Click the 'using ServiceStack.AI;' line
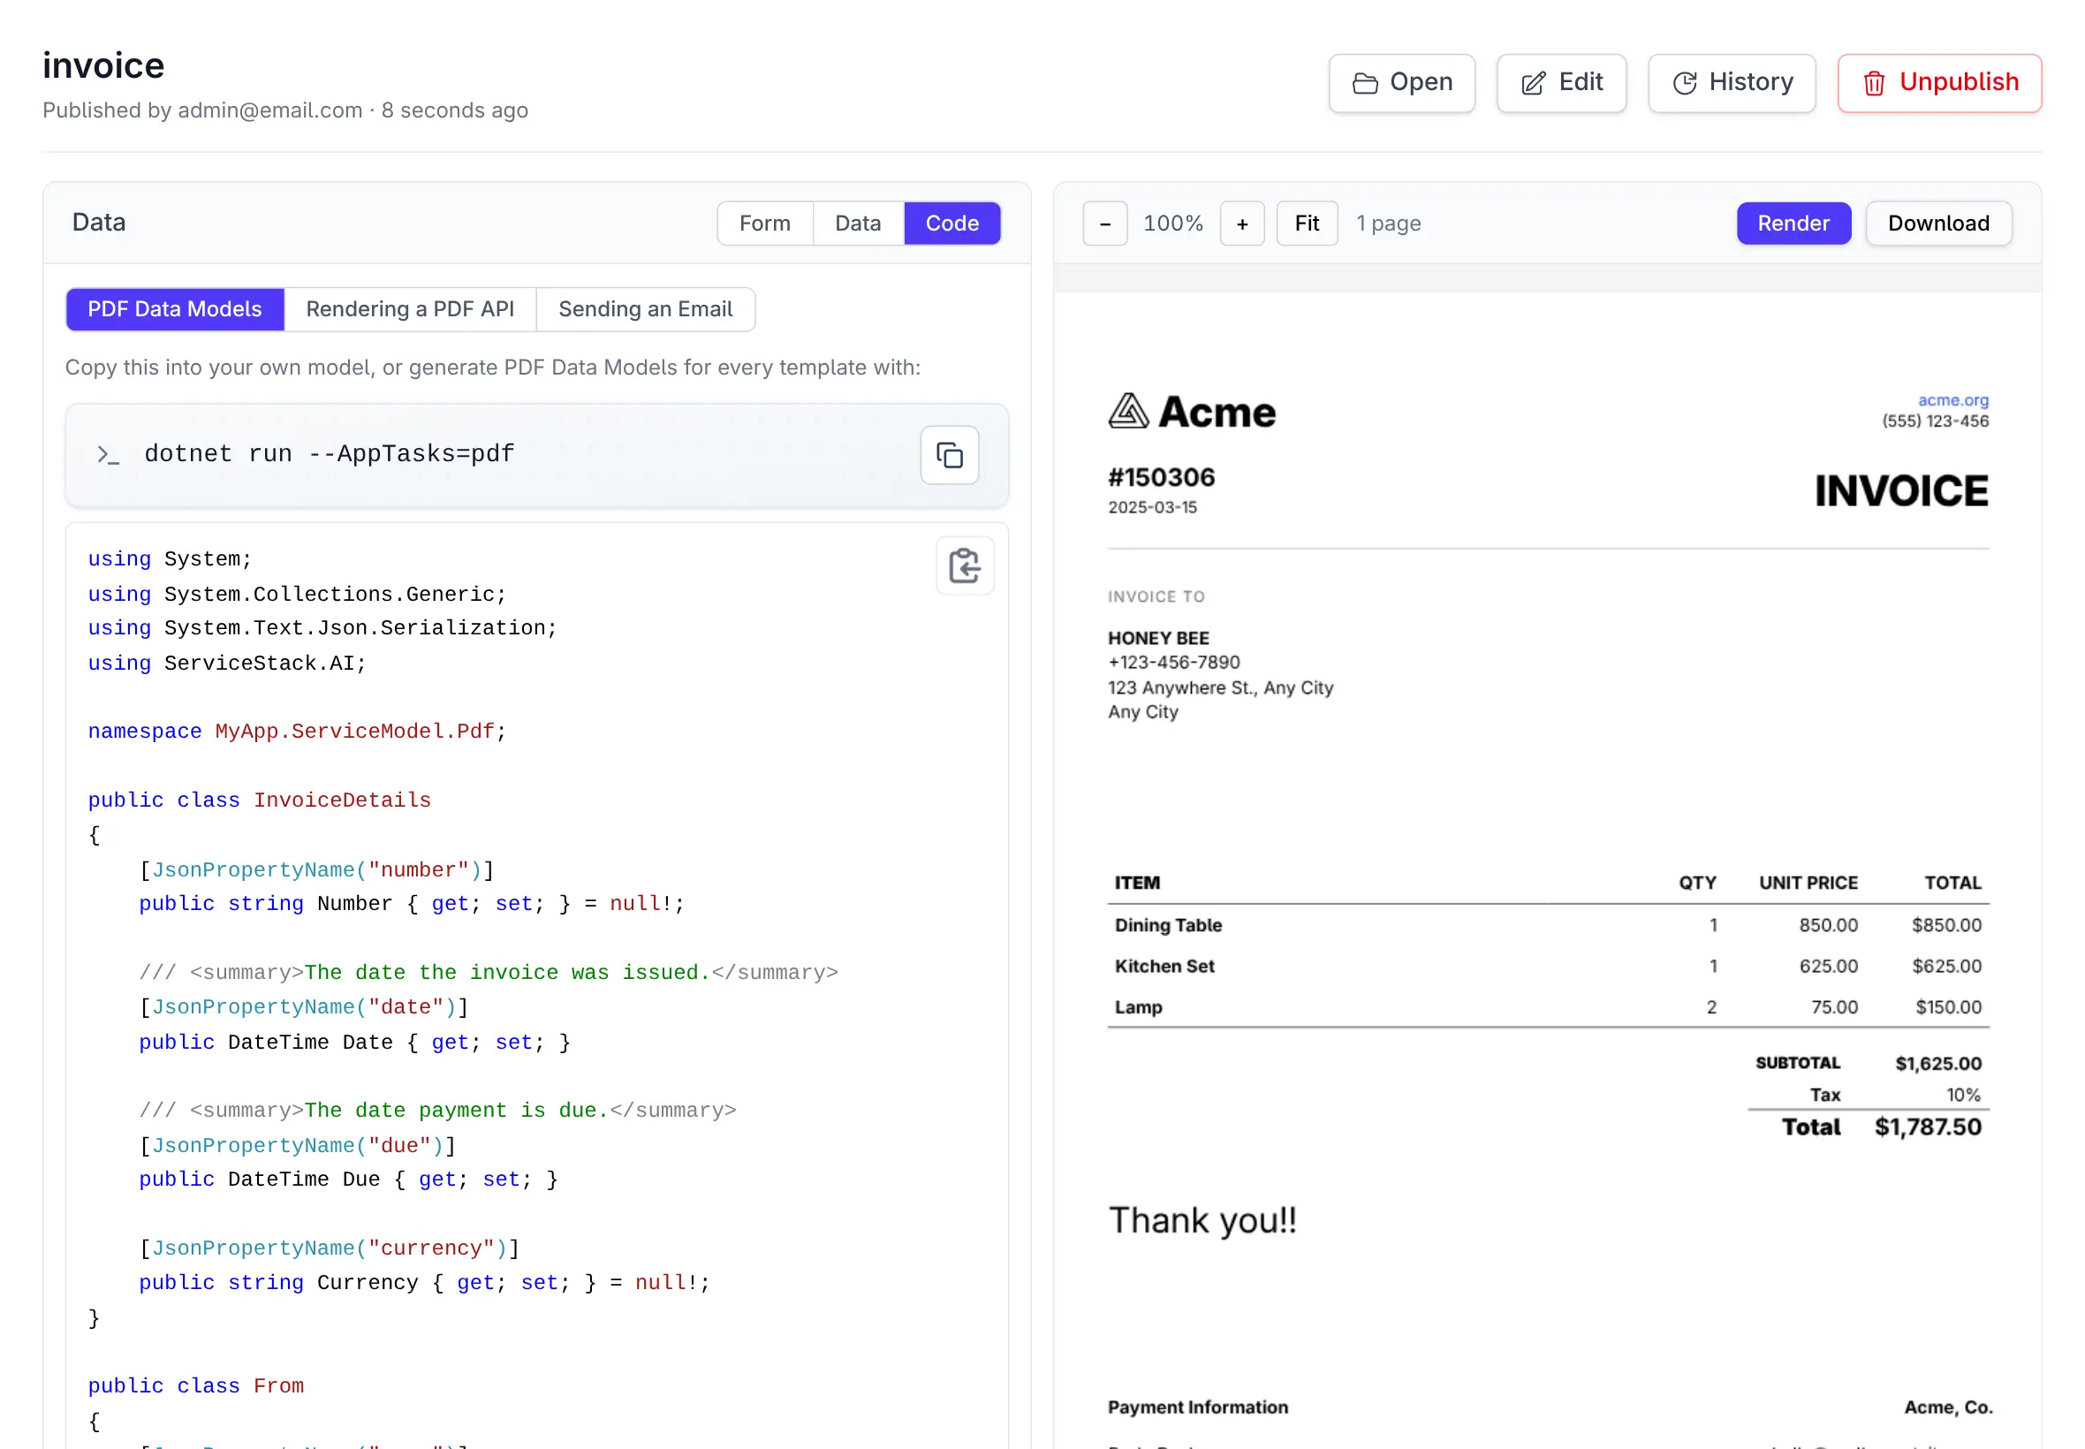This screenshot has width=2085, height=1449. (227, 664)
